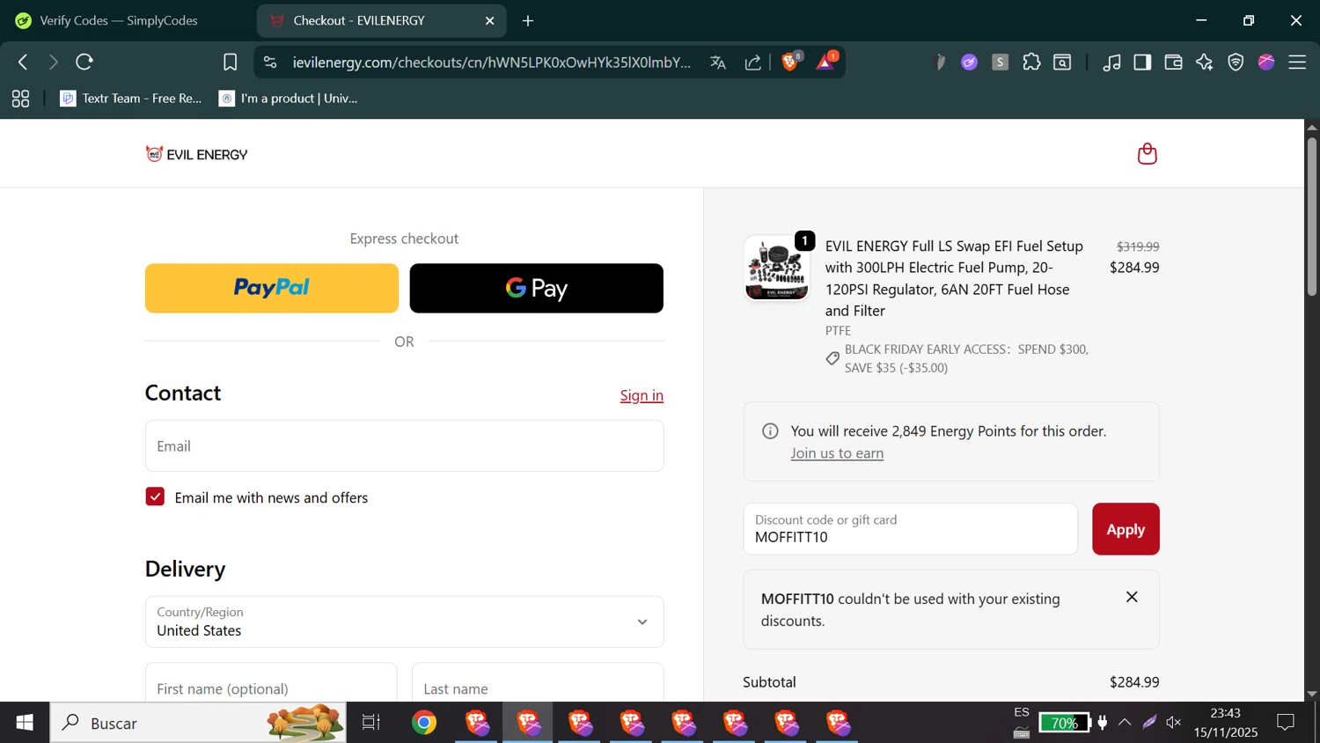The image size is (1320, 743).
Task: Click the feather extension icon in toolbar
Action: click(940, 62)
